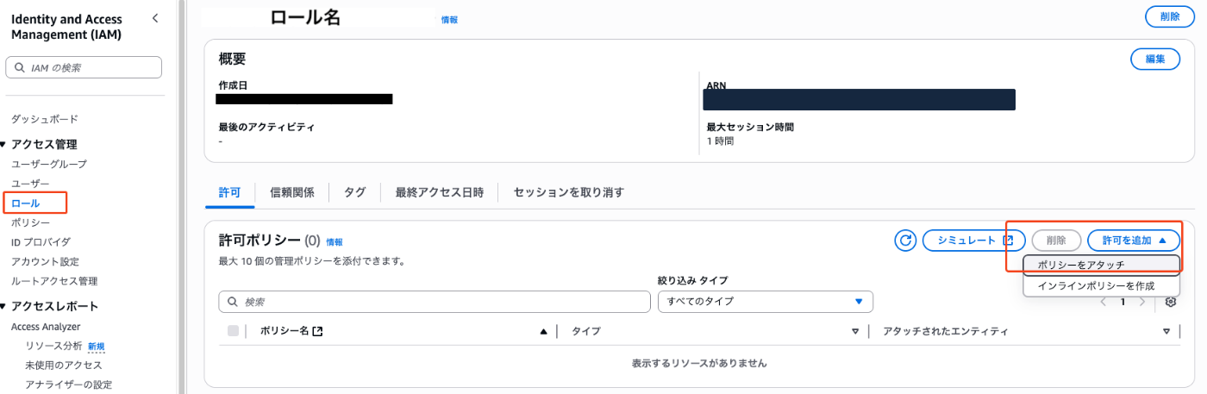Choose インラインポリシーを作成 menu item

click(x=1096, y=285)
